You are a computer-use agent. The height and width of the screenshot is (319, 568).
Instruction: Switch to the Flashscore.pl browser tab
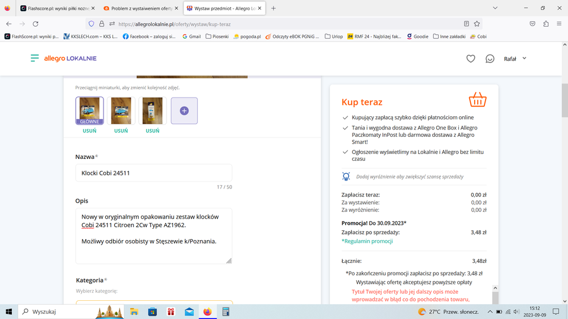tap(55, 9)
